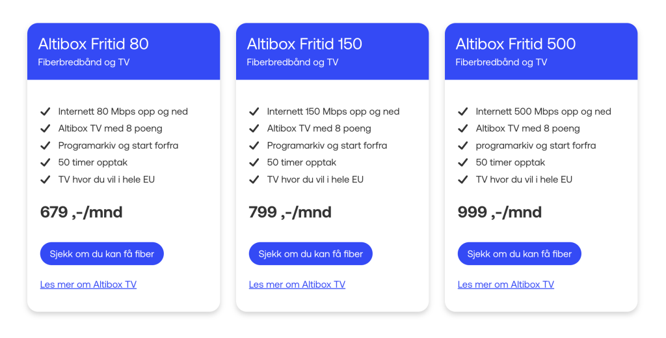Click Fritid 80's 50 timer opptak checkmark
Image resolution: width=666 pixels, height=338 pixels.
pos(46,163)
